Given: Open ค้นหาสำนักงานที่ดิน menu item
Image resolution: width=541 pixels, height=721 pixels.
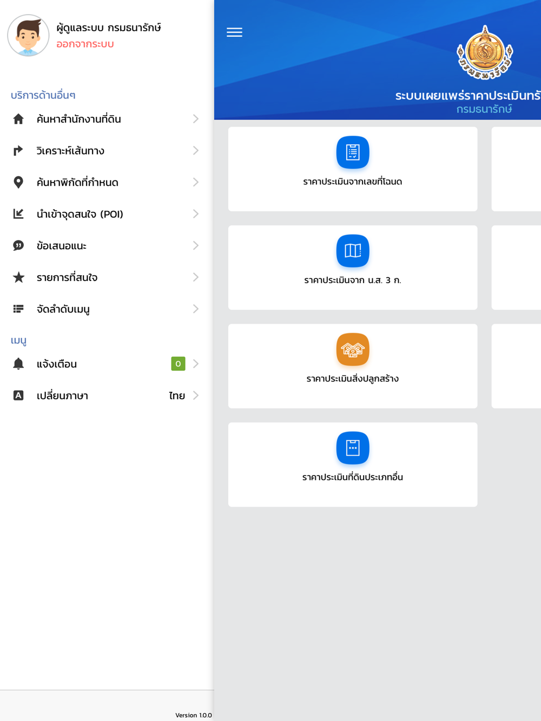Looking at the screenshot, I should tap(106, 119).
